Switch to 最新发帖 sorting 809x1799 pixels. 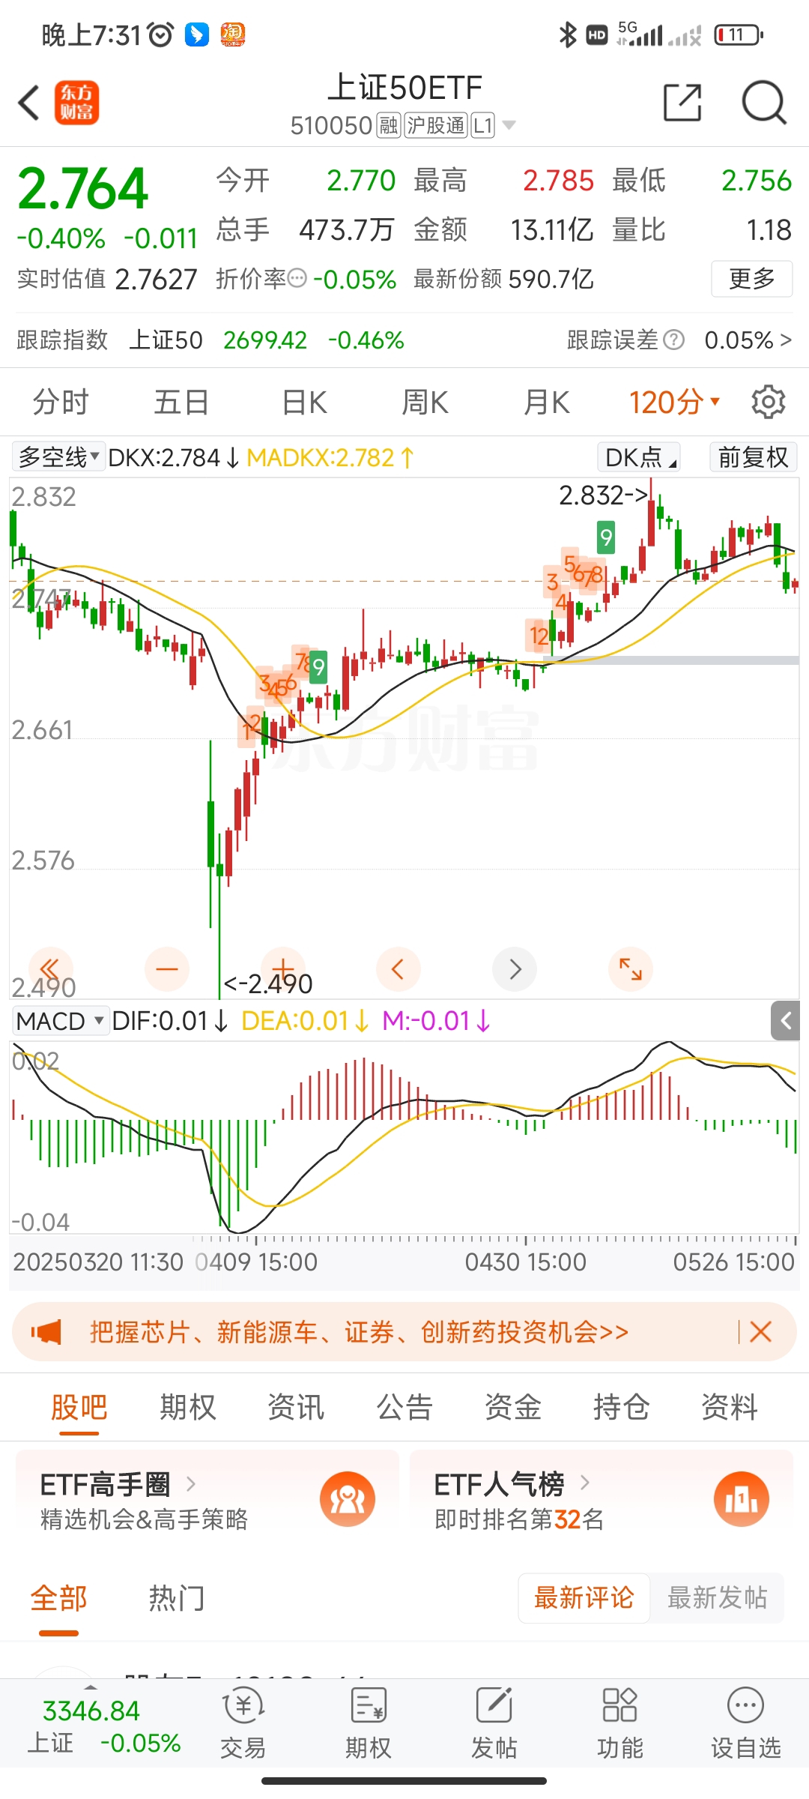tap(717, 1597)
